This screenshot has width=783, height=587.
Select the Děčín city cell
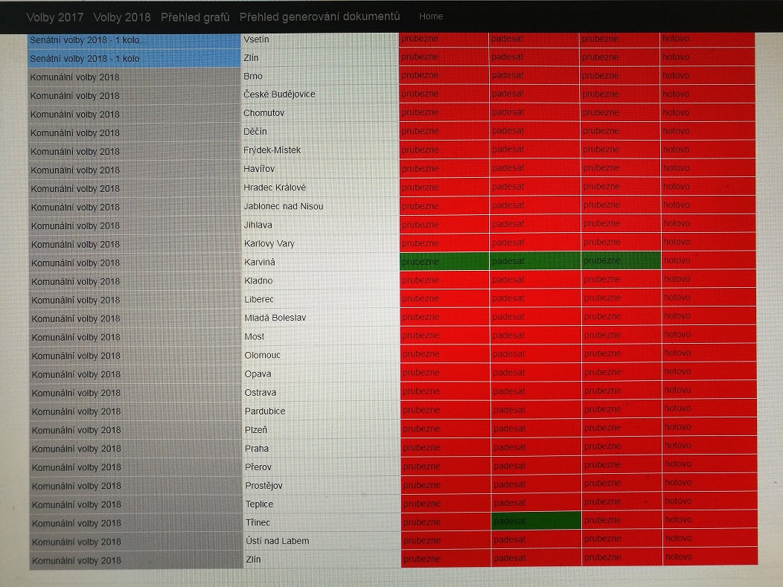[319, 132]
